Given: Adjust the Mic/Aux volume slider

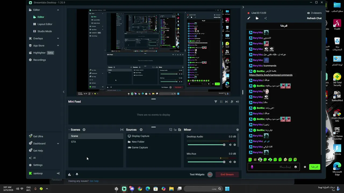Looking at the screenshot, I should point(206,162).
